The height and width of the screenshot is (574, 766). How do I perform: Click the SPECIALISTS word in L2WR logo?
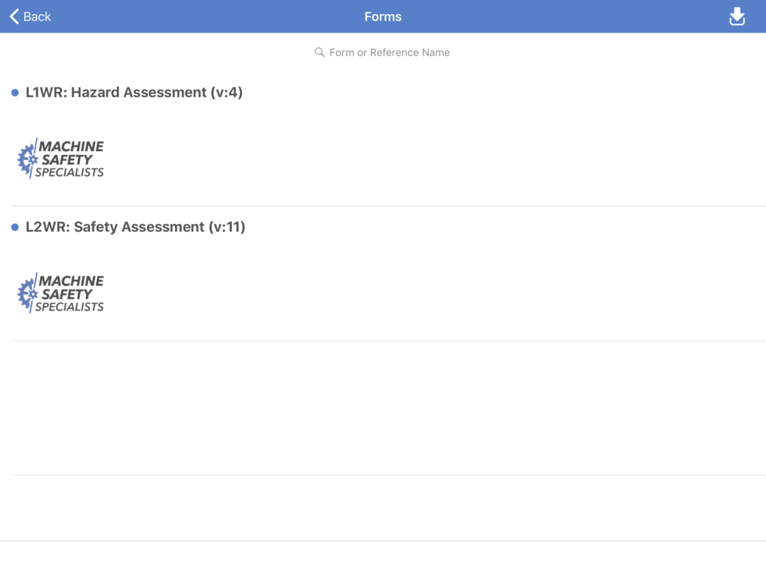(70, 307)
